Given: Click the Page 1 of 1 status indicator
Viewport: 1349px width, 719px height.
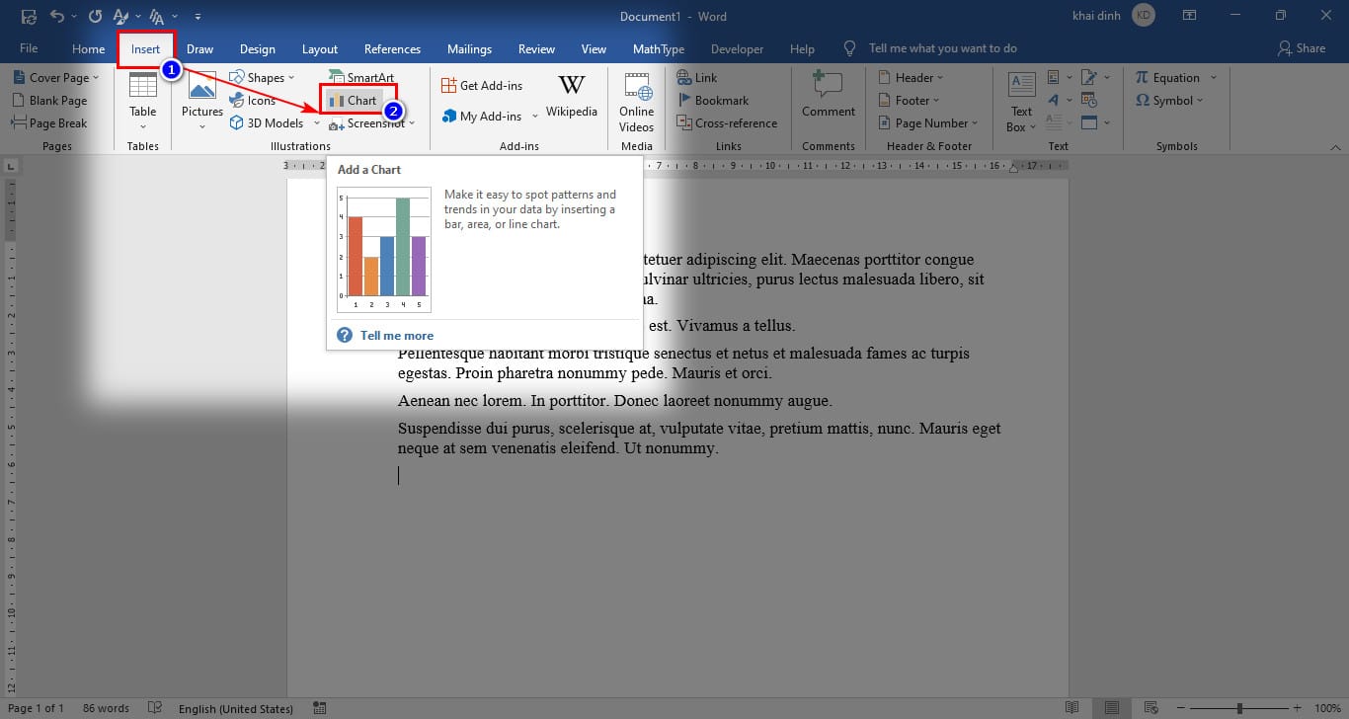Looking at the screenshot, I should pyautogui.click(x=36, y=708).
